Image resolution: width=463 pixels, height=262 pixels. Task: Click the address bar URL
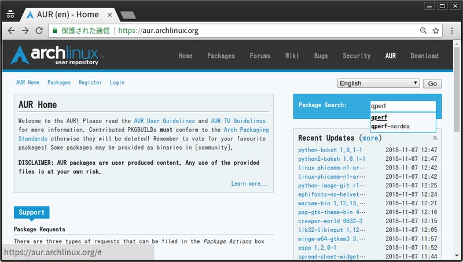point(158,31)
